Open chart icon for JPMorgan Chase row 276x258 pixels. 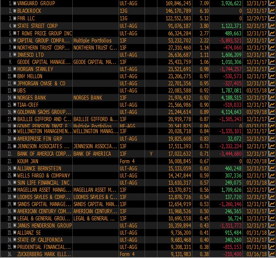pyautogui.click(x=272, y=83)
